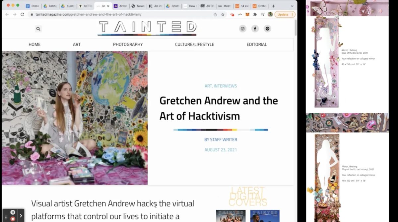Open the ART menu item
This screenshot has height=222, width=398.
[x=77, y=44]
